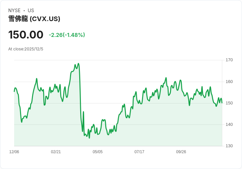Open the 雪佛龍 (CVX.US) stock title
Image resolution: width=242 pixels, height=169 pixels.
[34, 19]
